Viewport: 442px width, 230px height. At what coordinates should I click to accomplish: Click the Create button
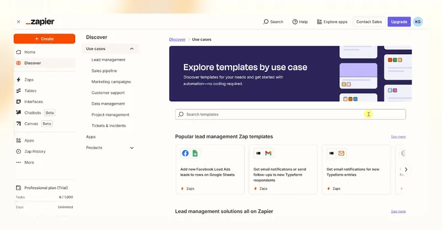44,39
